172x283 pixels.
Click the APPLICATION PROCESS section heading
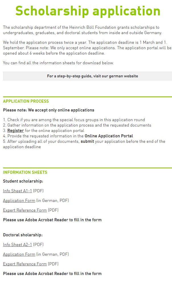point(26,101)
